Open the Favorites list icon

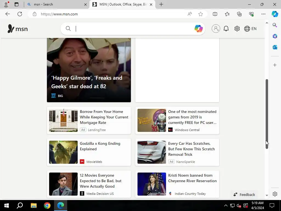[x=227, y=14]
